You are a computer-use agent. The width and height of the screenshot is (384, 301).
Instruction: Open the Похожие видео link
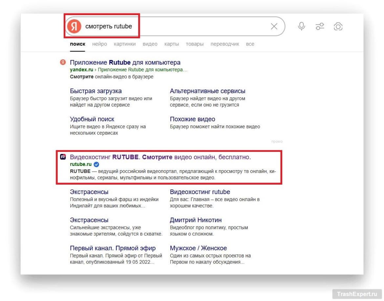coord(193,119)
